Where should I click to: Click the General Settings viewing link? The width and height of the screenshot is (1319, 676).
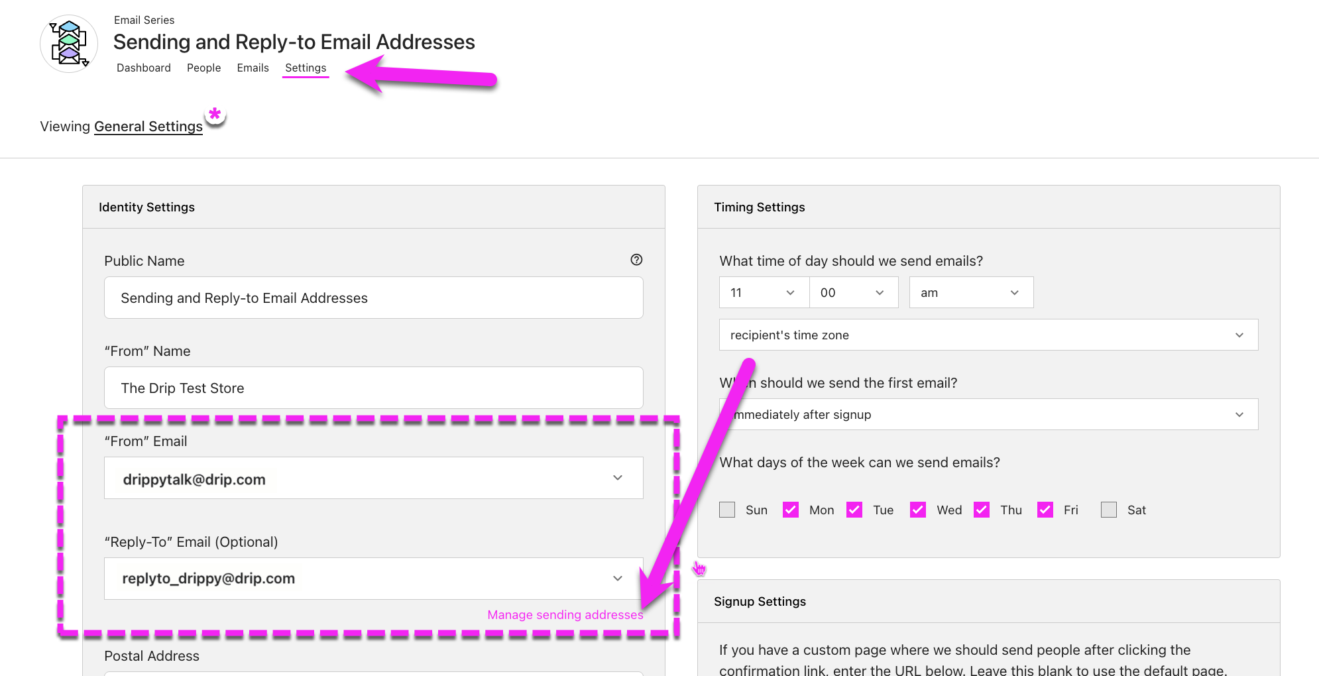[x=148, y=127]
